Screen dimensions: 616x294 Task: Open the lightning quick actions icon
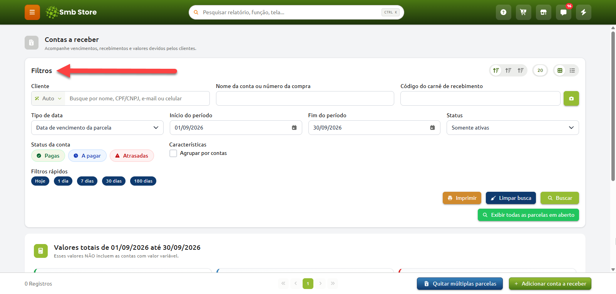pos(583,12)
